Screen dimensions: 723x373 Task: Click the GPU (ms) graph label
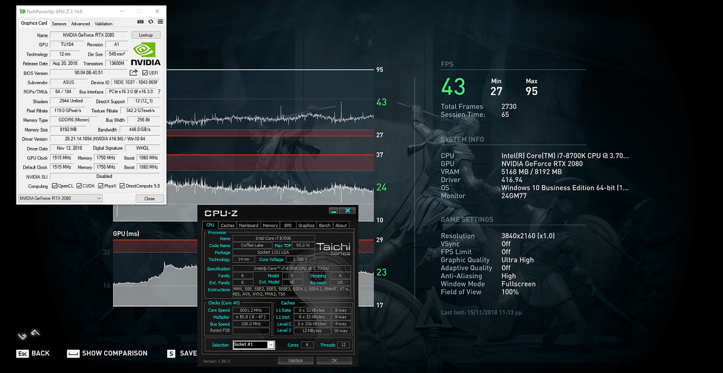click(x=126, y=233)
